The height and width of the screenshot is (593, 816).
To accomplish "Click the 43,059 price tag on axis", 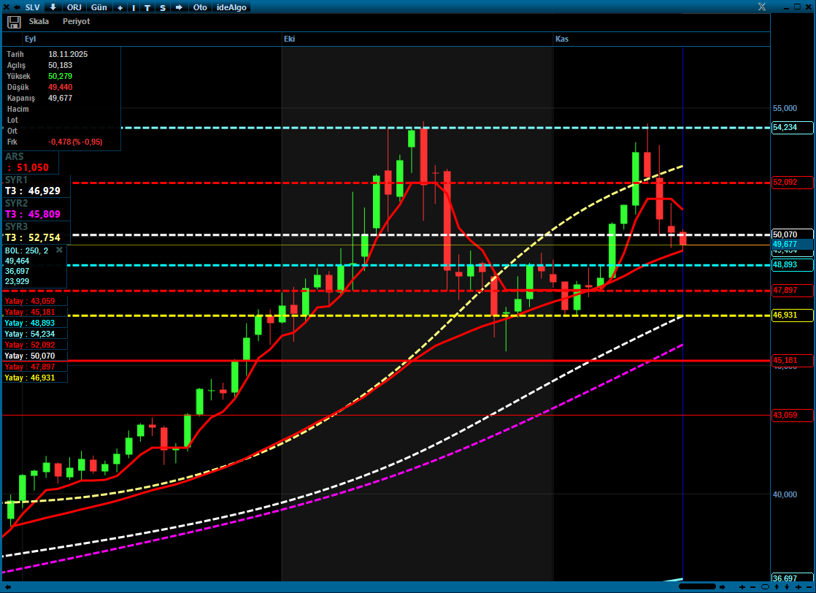I will (791, 415).
